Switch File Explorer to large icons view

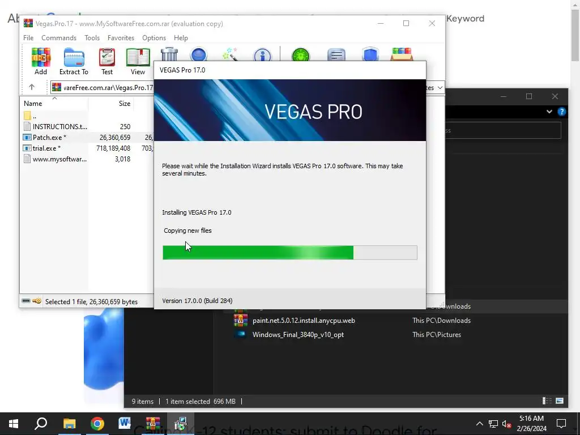click(560, 401)
